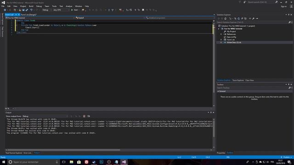Toggle Word Wrap icon in Output toolbar

pos(89,116)
